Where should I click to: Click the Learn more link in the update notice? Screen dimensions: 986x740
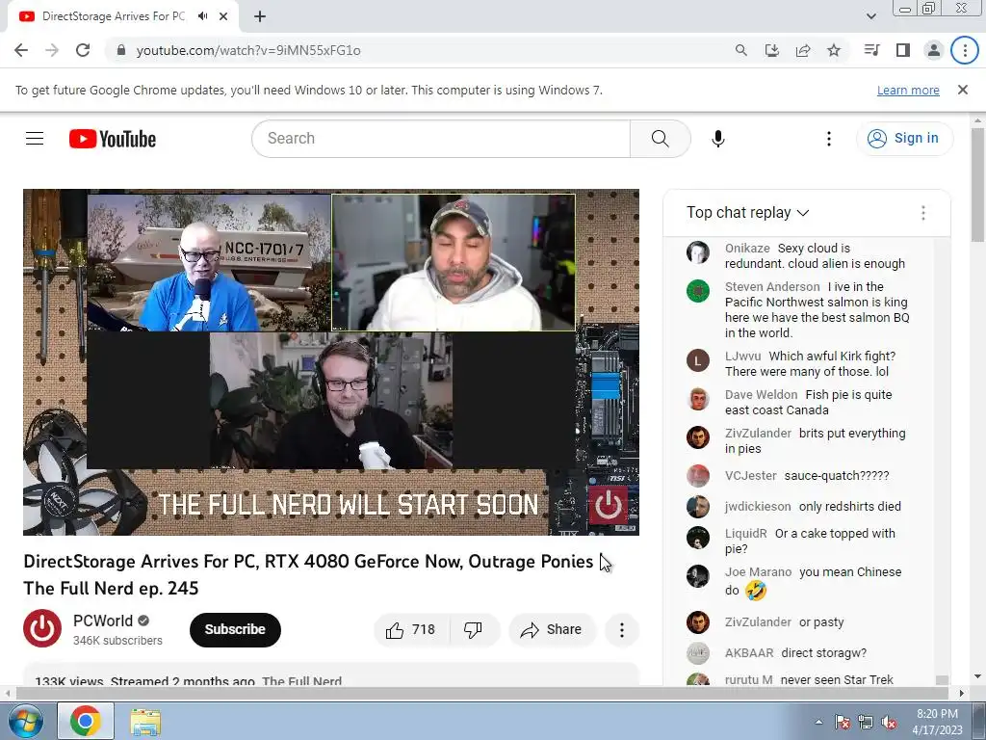click(908, 90)
